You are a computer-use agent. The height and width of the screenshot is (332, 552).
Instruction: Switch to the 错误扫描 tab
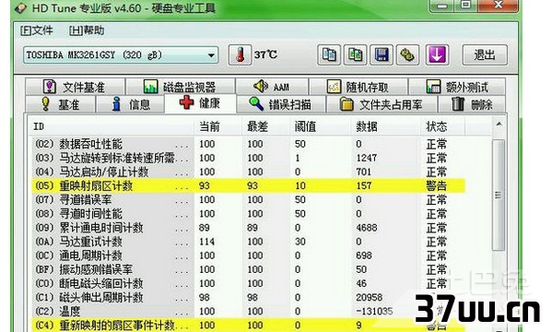[280, 104]
